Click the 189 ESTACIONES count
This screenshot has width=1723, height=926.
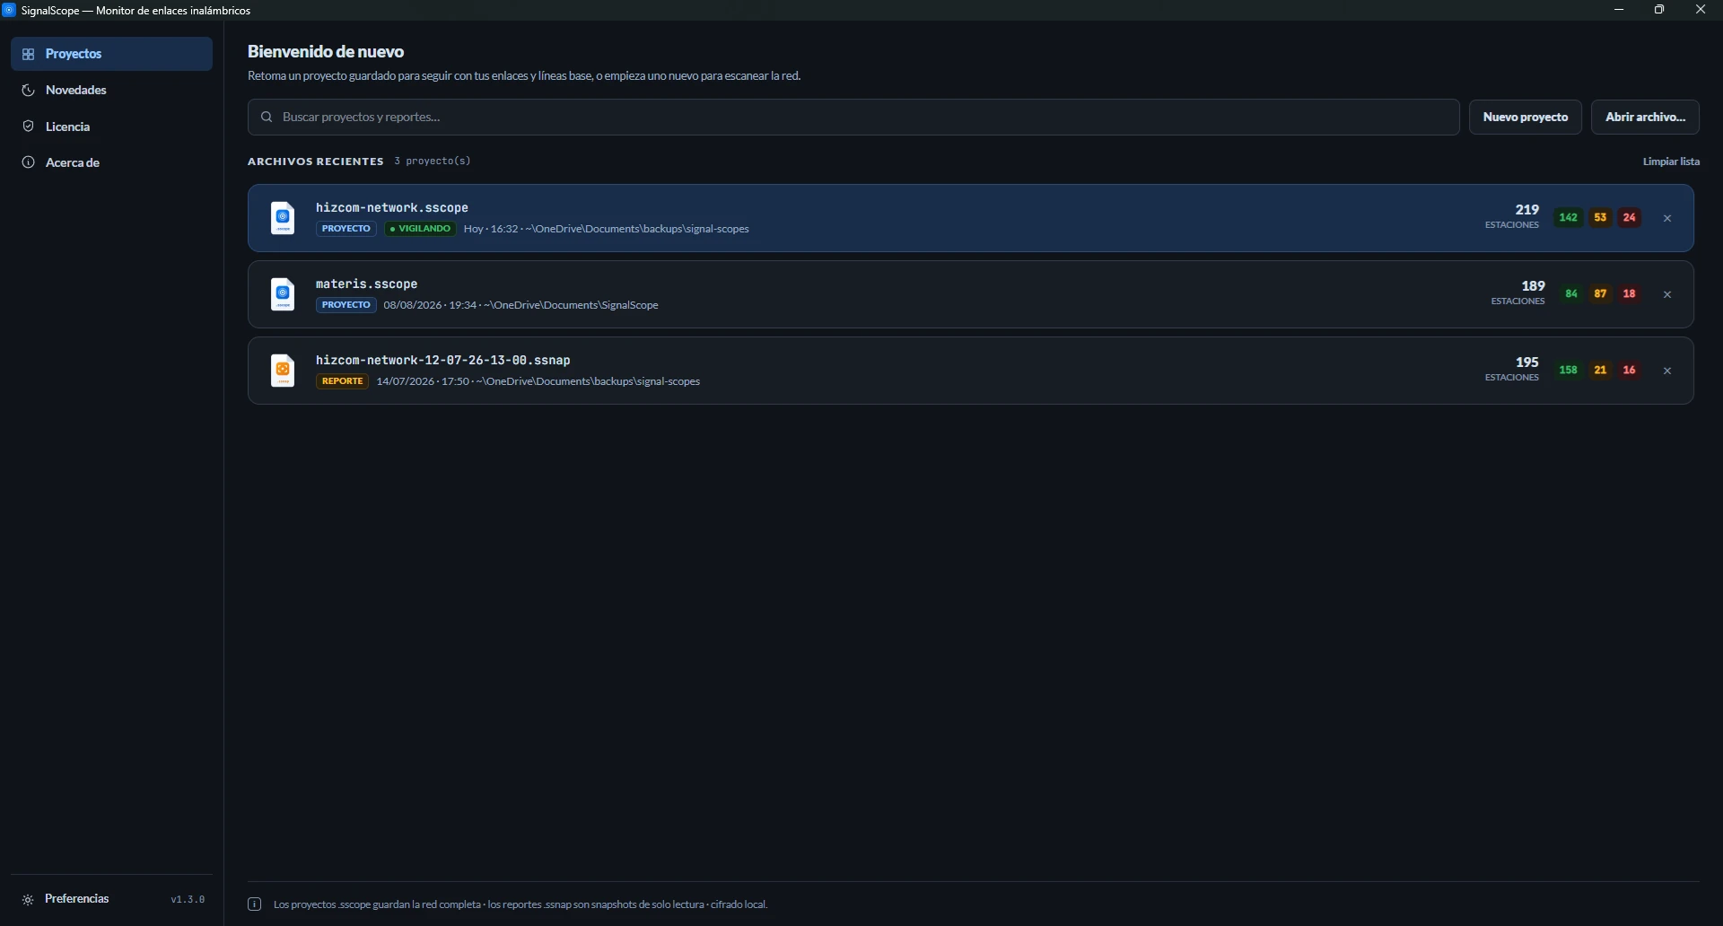tap(1518, 293)
